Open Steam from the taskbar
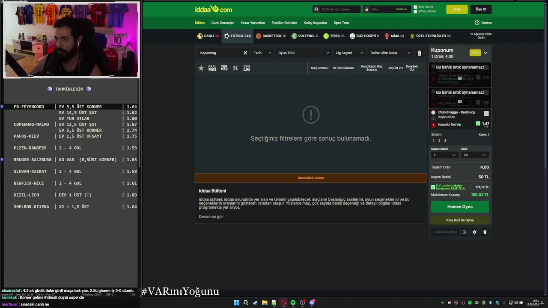Image resolution: width=548 pixels, height=308 pixels. coord(255,302)
